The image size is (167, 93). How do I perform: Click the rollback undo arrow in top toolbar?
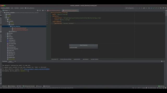point(161,8)
